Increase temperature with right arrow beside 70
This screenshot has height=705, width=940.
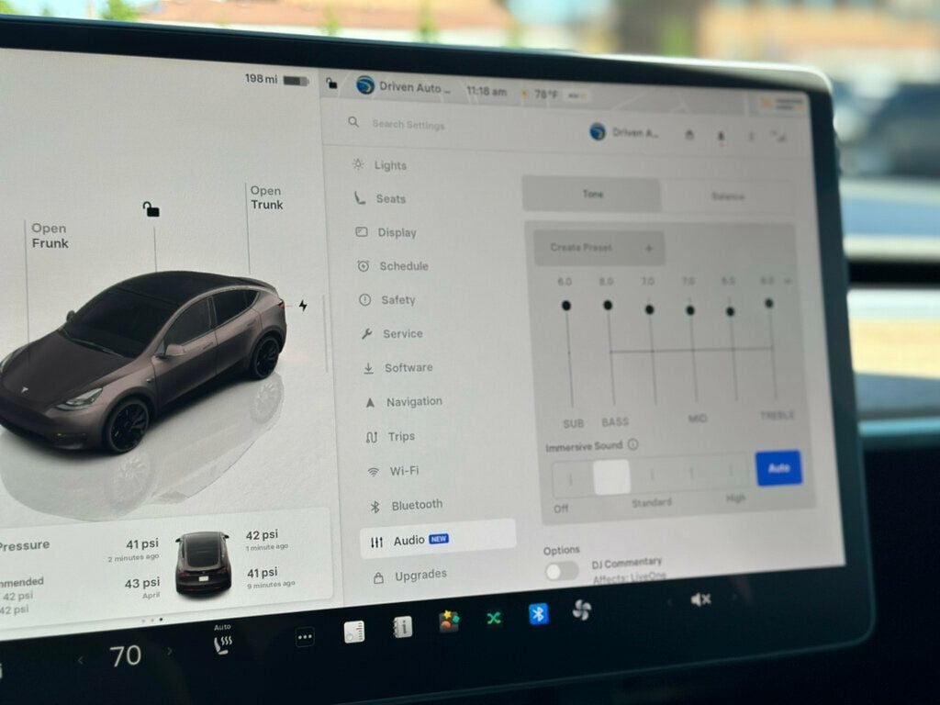pos(170,651)
